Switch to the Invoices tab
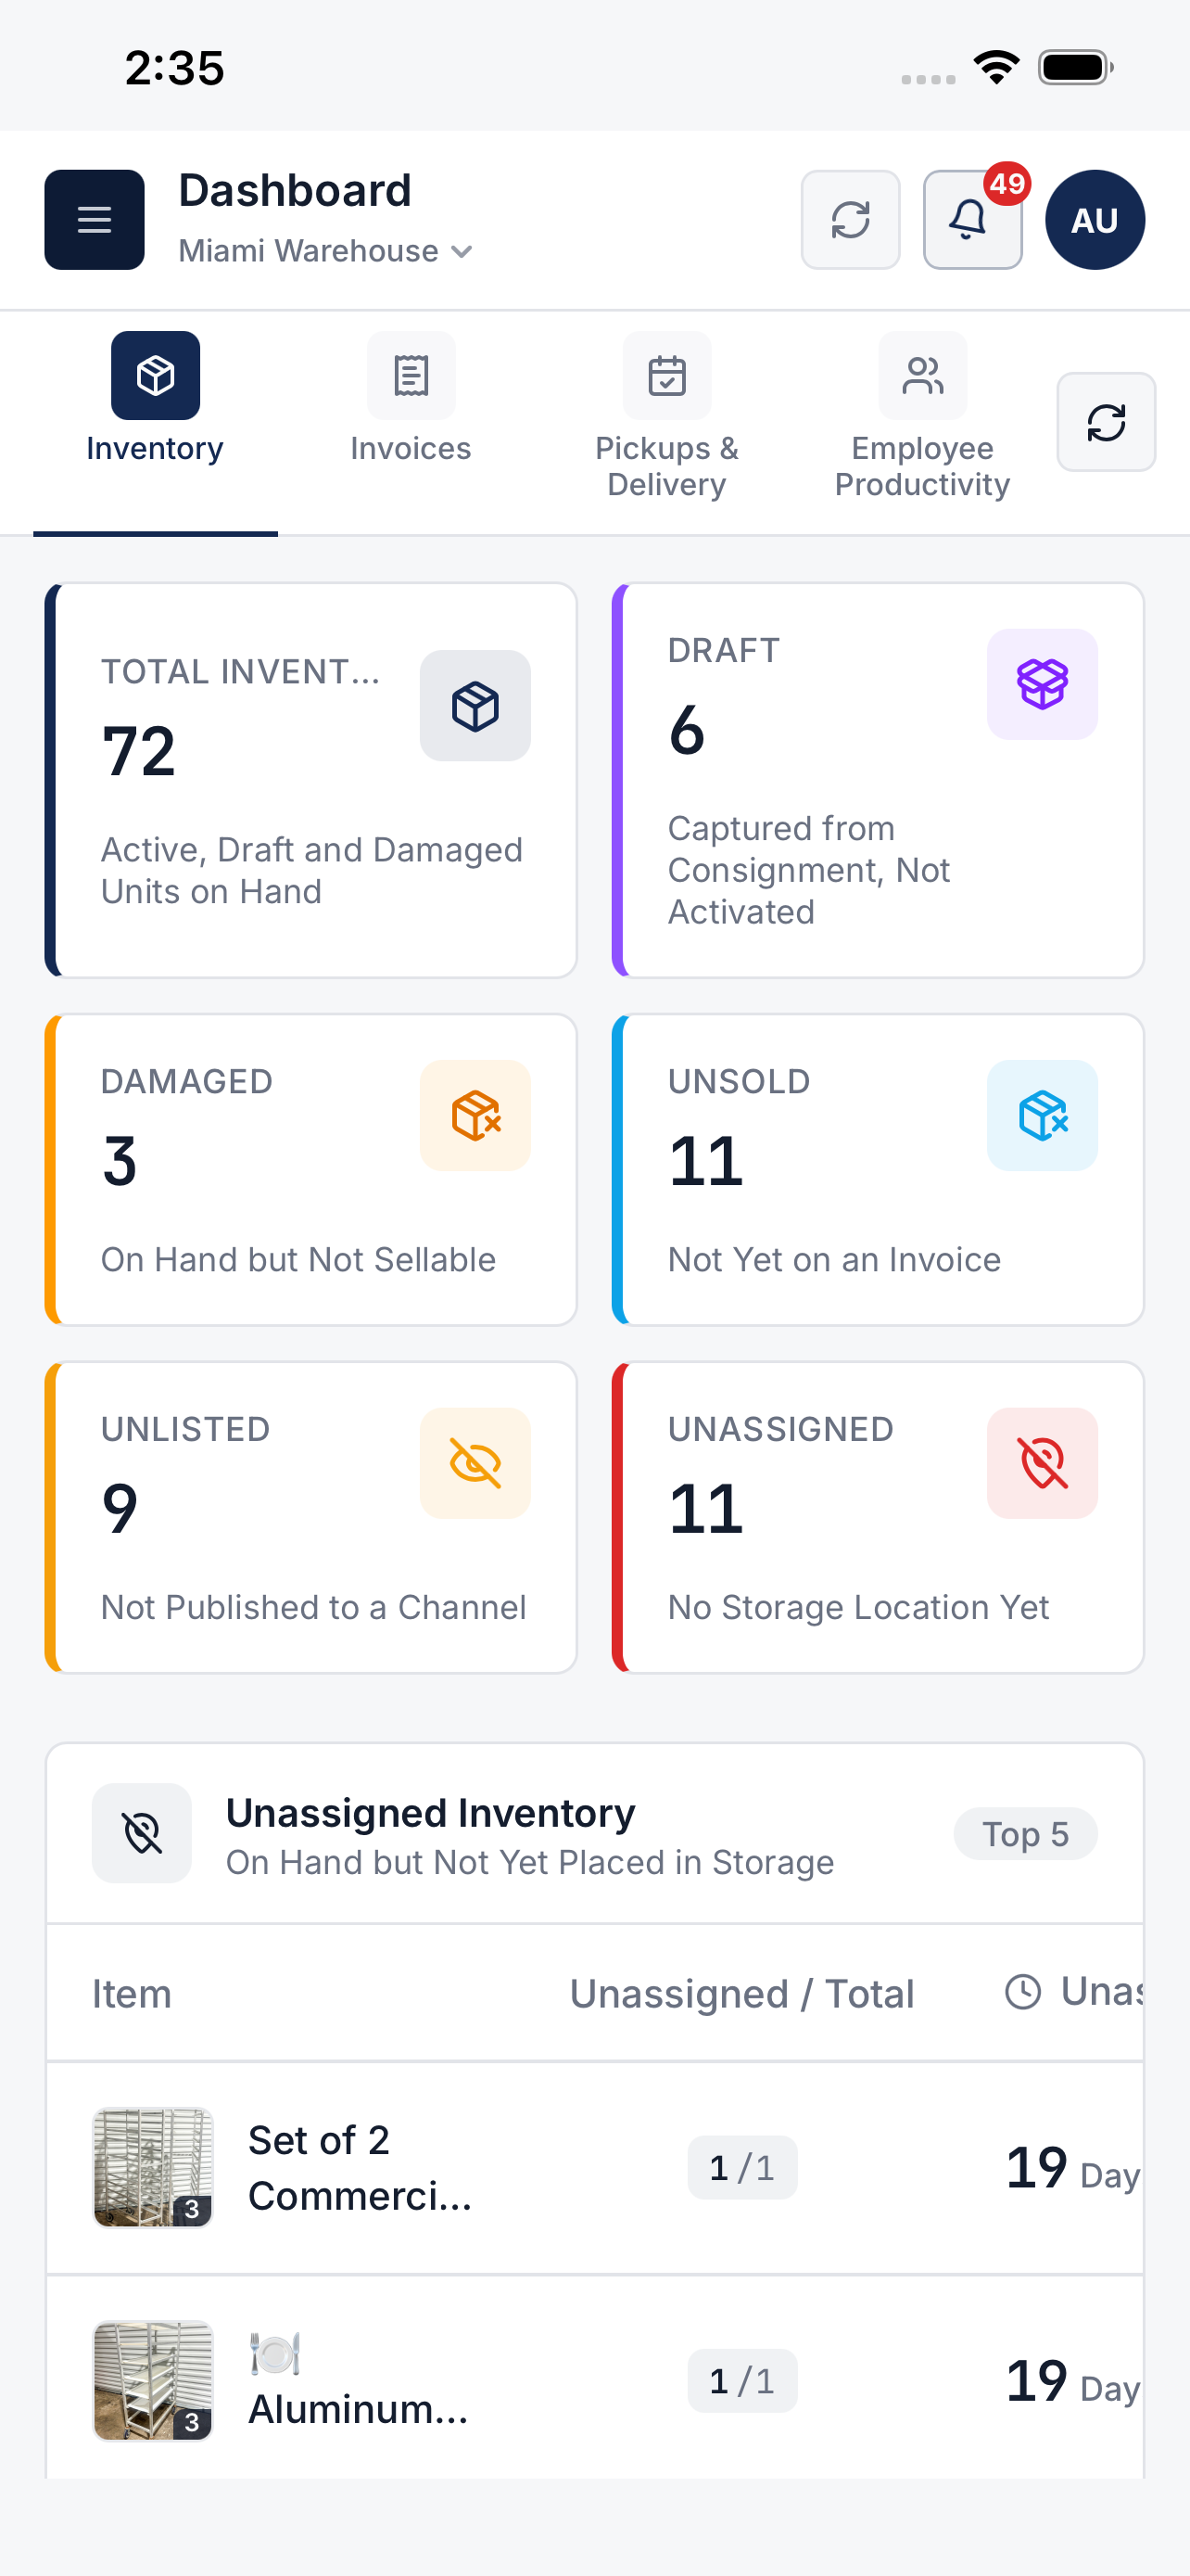1190x2576 pixels. pyautogui.click(x=411, y=400)
